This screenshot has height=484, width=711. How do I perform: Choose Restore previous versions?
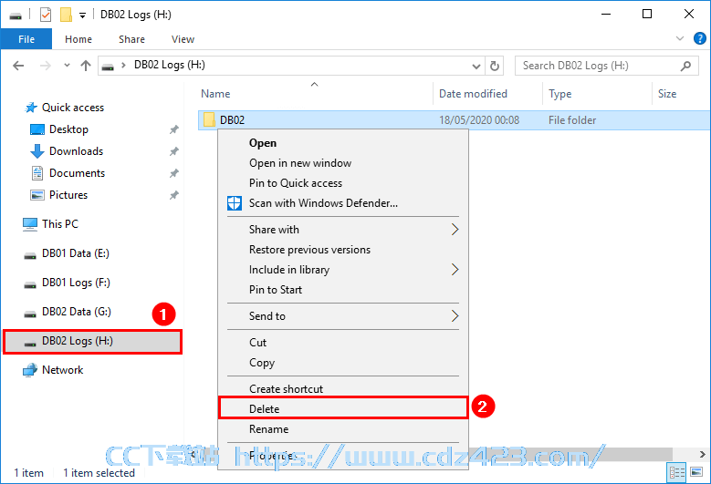[343, 250]
